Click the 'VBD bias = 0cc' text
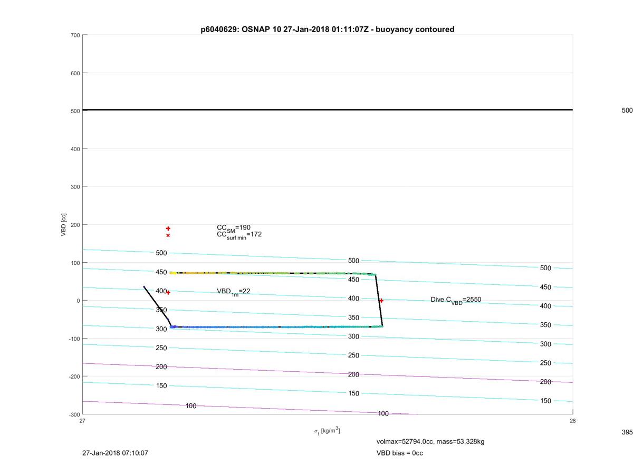 400,453
